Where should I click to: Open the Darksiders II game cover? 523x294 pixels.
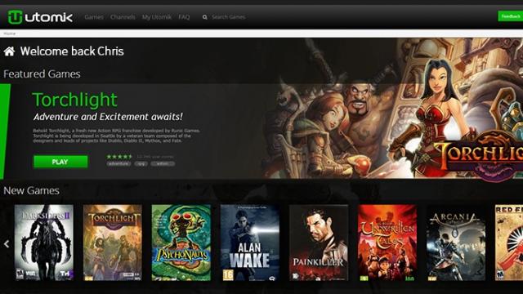tap(43, 243)
